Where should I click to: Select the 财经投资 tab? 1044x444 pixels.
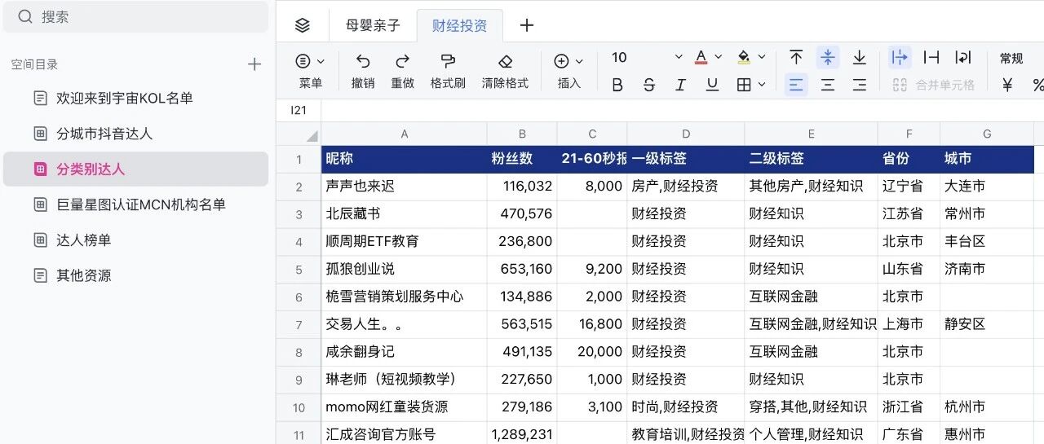coord(460,25)
